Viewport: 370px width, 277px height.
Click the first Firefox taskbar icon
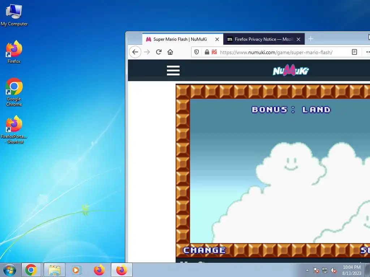pyautogui.click(x=99, y=270)
